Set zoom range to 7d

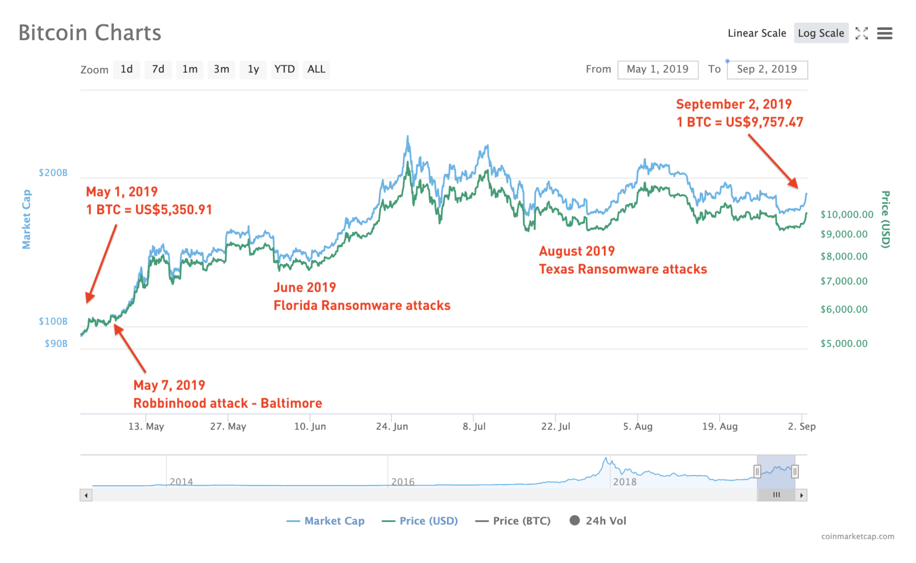pos(158,69)
